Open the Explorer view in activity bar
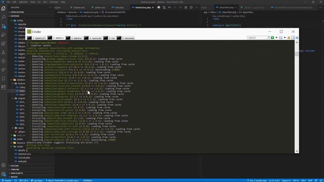The image size is (324, 182). coord(4,8)
